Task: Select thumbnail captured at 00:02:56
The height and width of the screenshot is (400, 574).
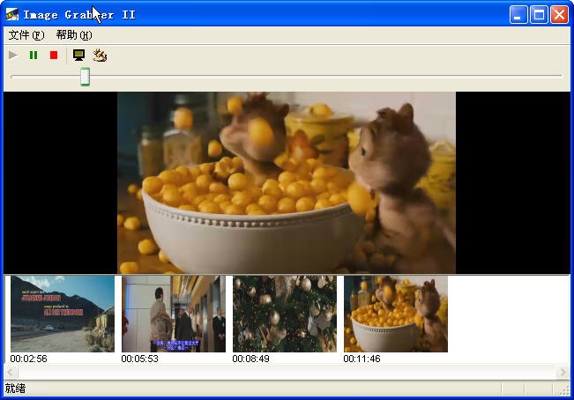Action: coord(63,314)
